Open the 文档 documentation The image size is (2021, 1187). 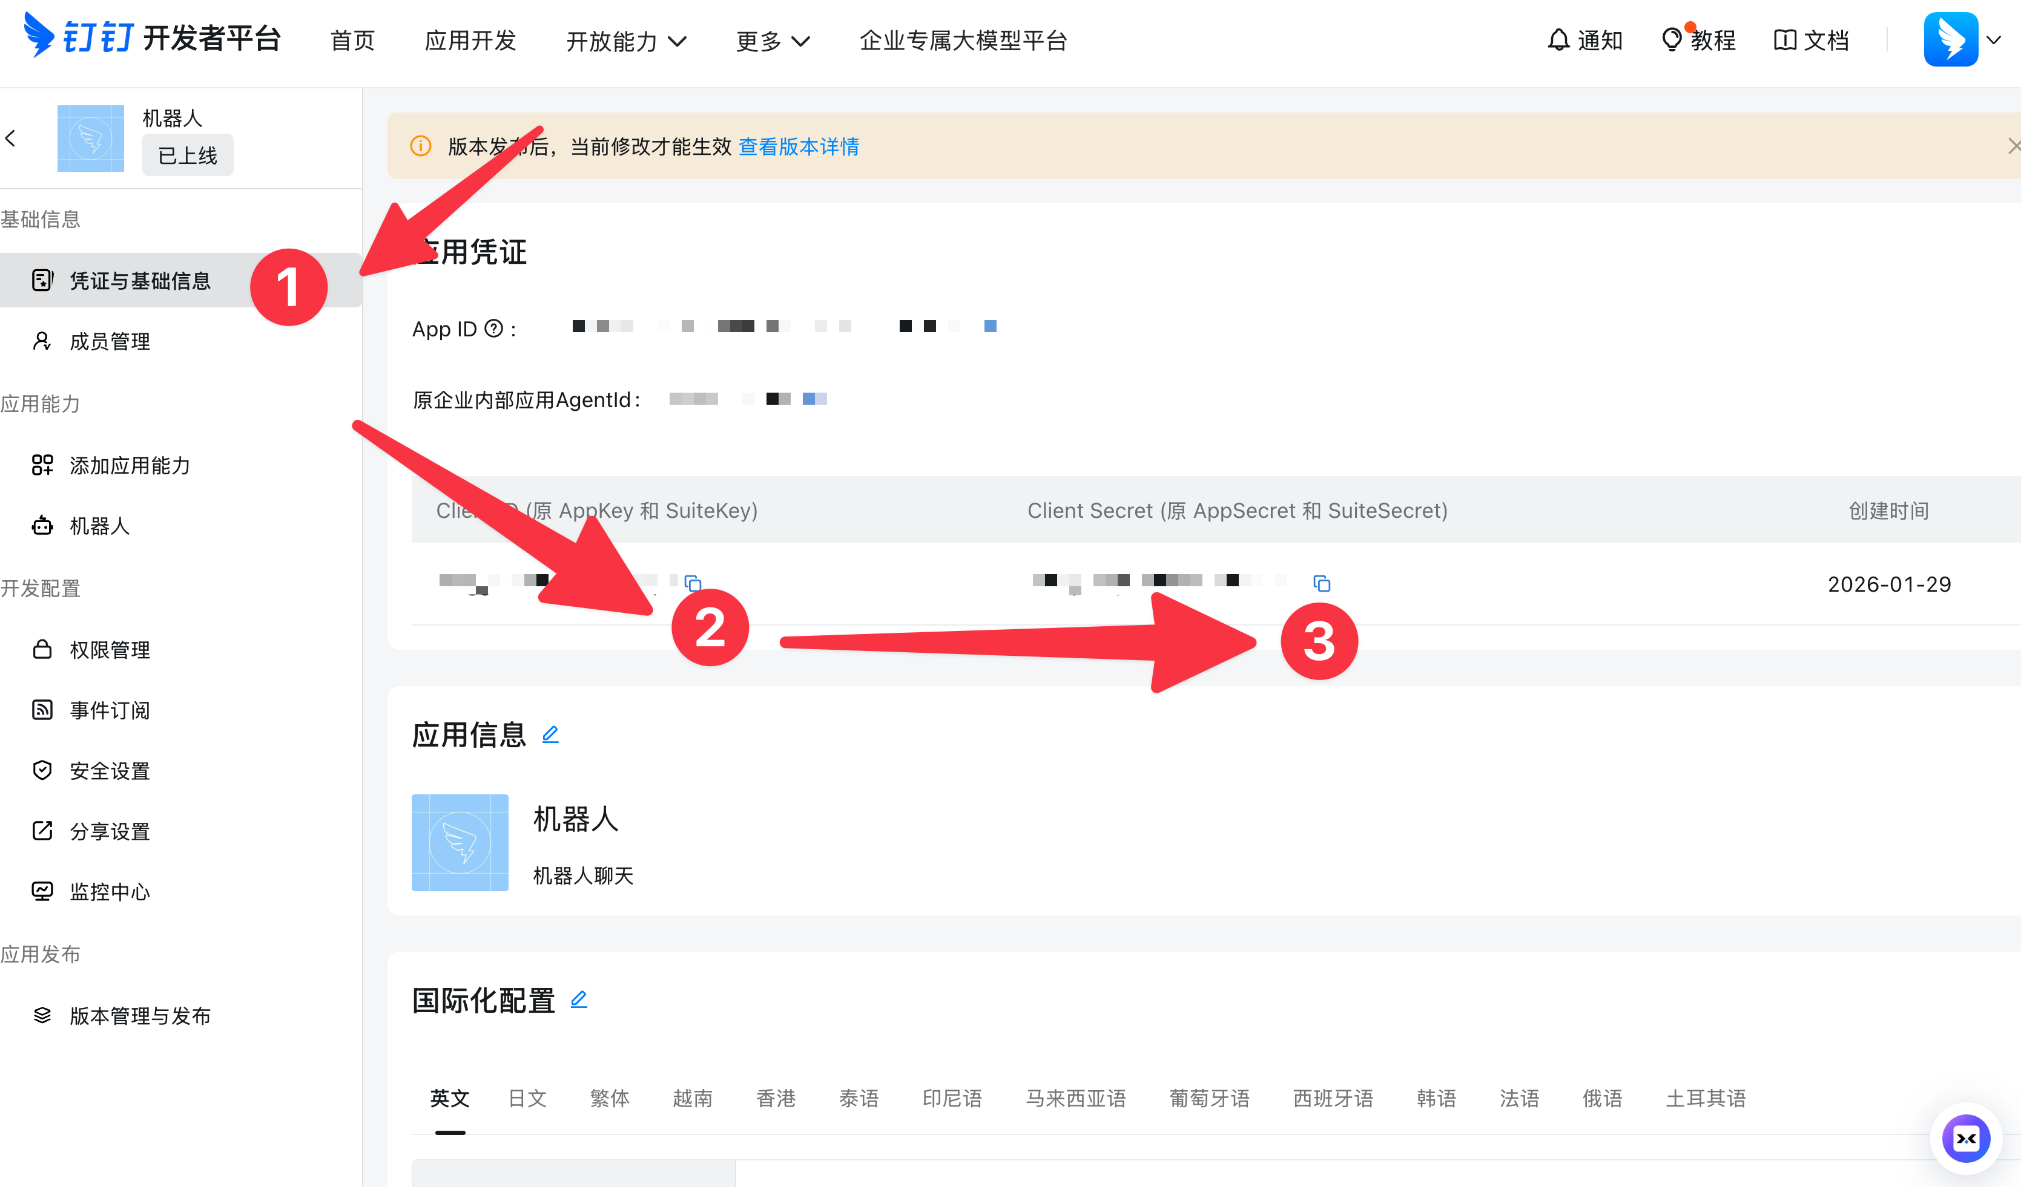point(1811,39)
